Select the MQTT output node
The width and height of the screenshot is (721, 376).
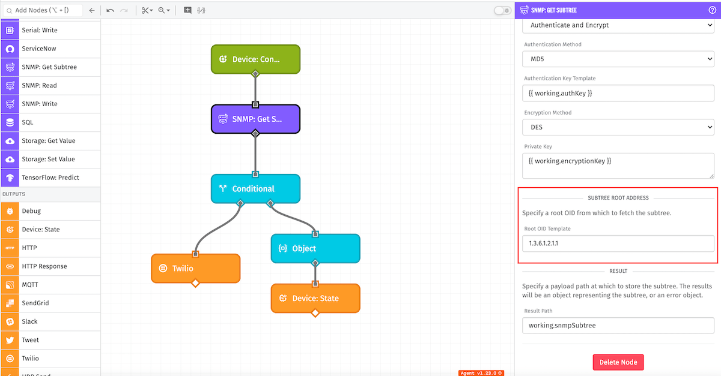[x=50, y=285]
